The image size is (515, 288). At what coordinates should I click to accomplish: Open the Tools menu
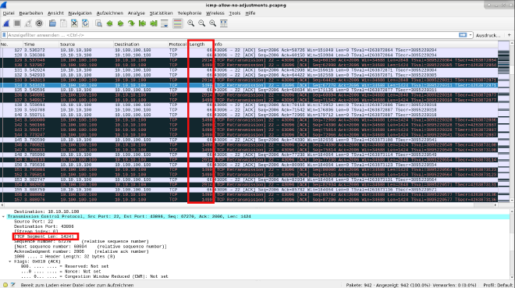click(x=235, y=13)
